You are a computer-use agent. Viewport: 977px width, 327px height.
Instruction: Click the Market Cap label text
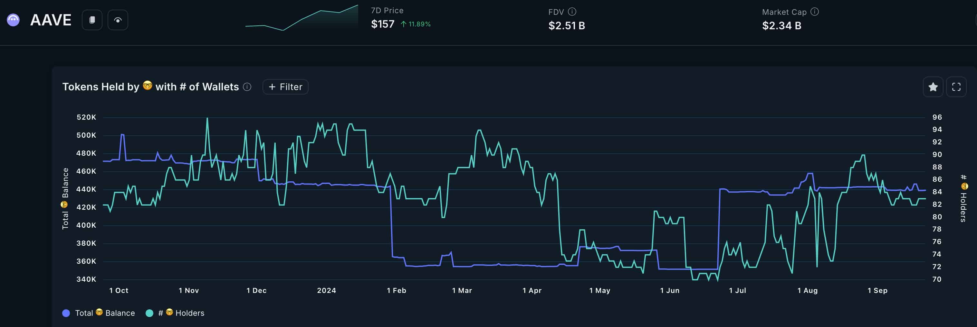click(784, 12)
